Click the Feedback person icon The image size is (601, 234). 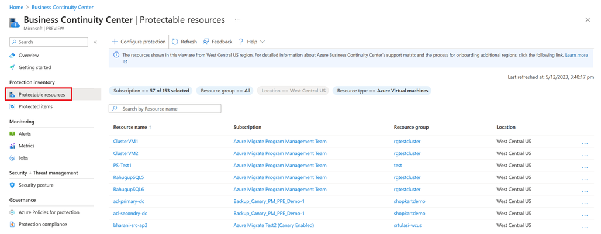coord(206,42)
